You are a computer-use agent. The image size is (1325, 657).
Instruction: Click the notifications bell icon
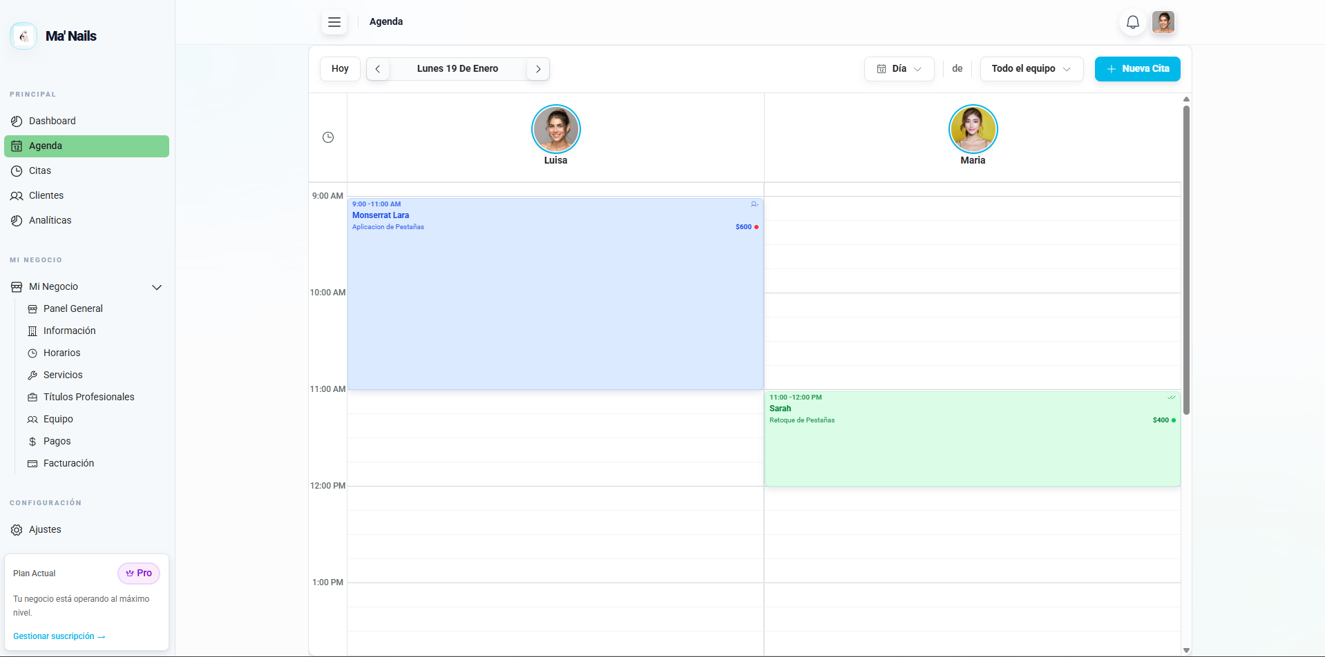click(x=1132, y=22)
